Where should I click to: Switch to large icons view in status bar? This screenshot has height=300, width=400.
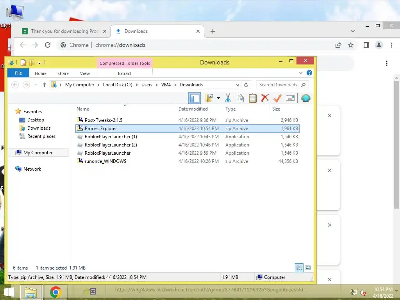point(308,268)
